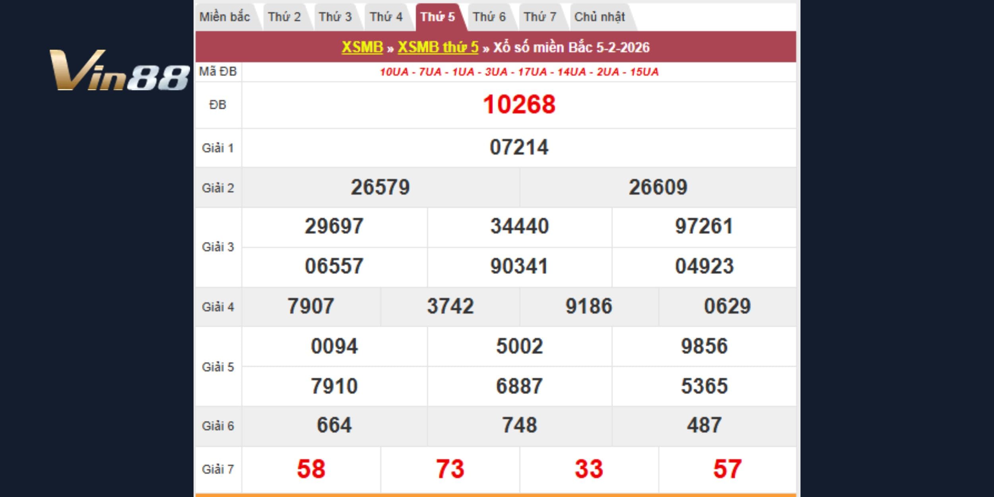Click the Mã ĐB code 10UA

(x=394, y=72)
